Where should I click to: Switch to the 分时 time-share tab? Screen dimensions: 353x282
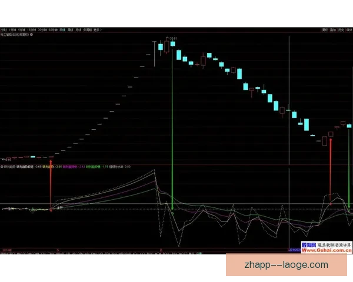[4, 30]
